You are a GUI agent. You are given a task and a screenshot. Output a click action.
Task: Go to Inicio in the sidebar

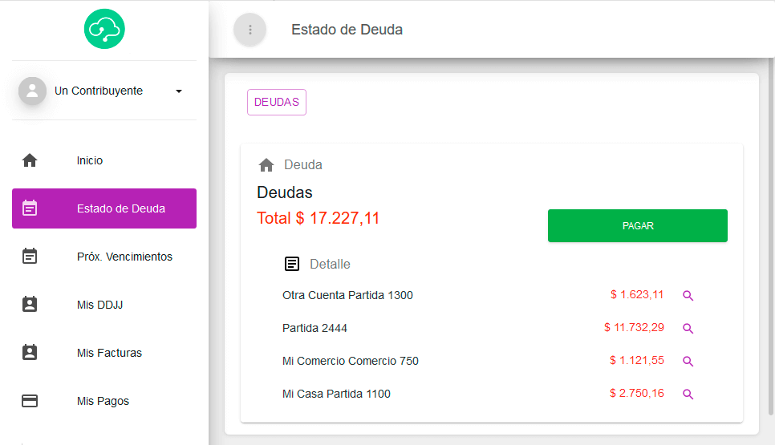[90, 160]
